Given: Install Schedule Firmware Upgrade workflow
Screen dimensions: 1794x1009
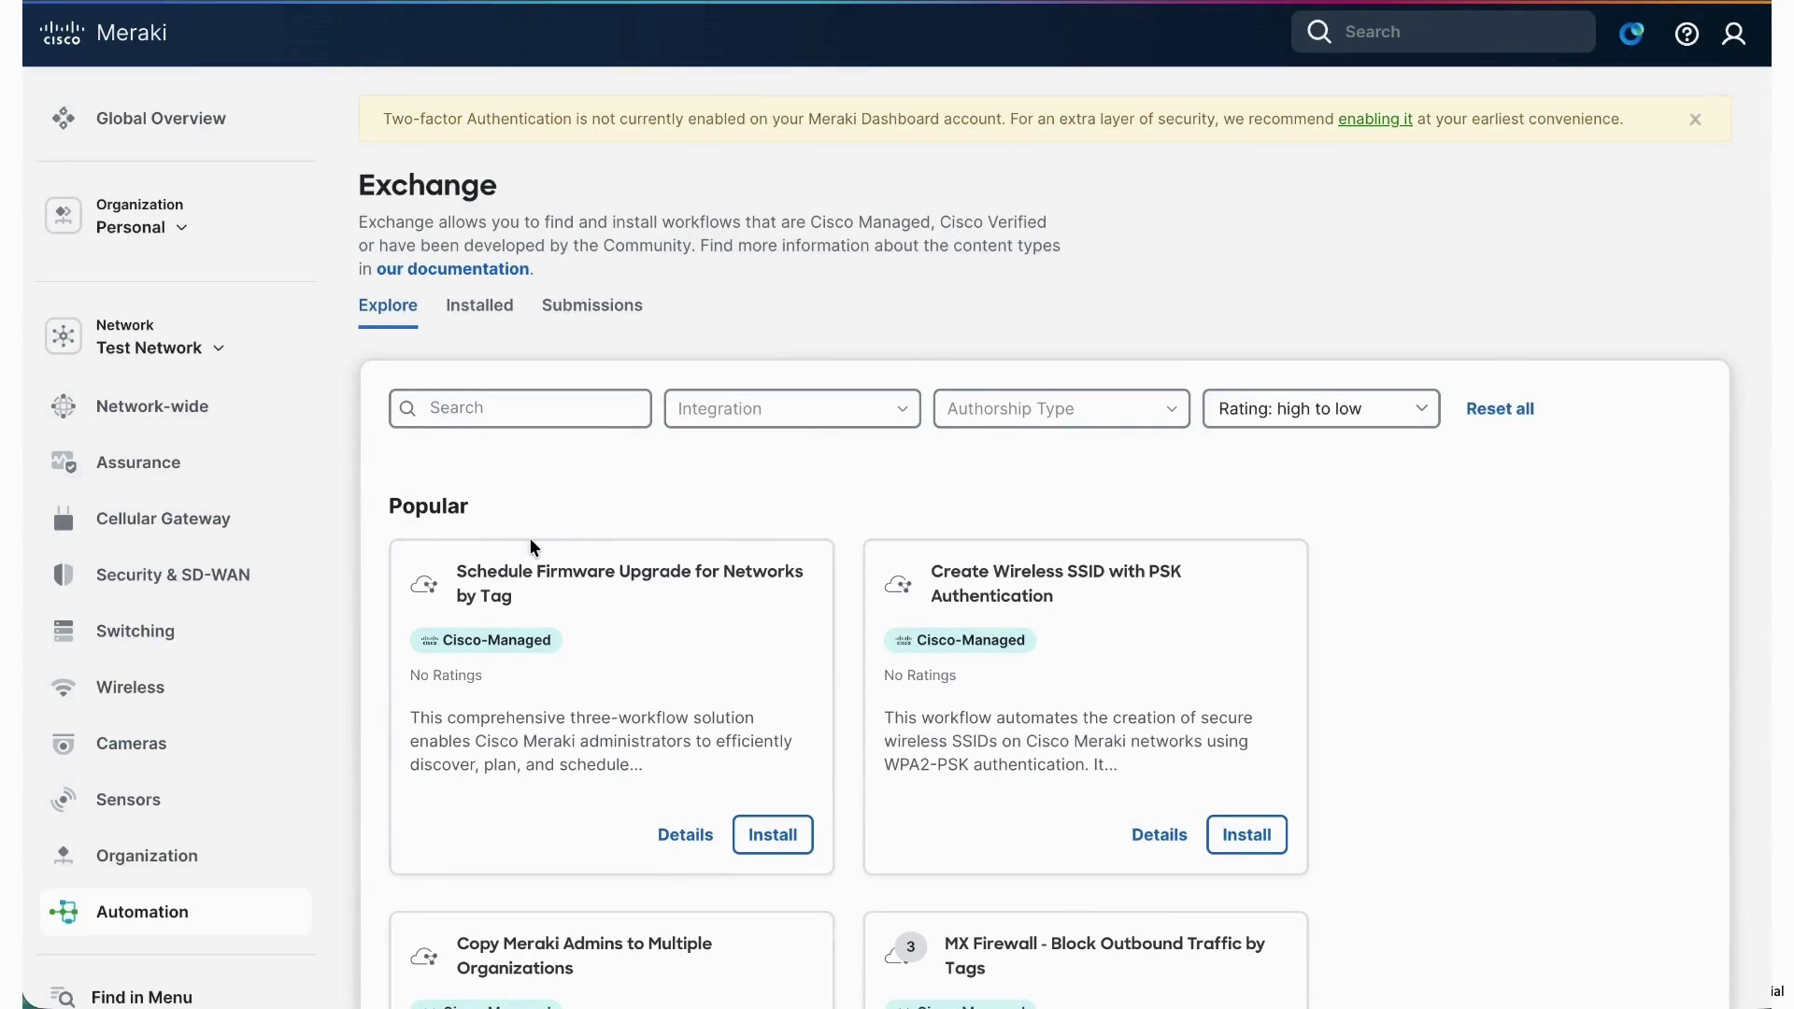Looking at the screenshot, I should tap(773, 834).
